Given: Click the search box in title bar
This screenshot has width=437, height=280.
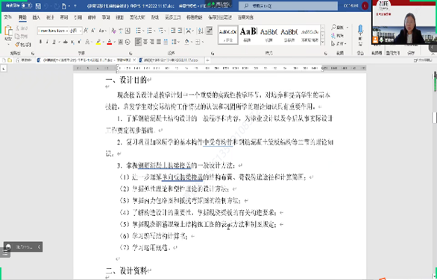Looking at the screenshot, I should [x=288, y=5].
